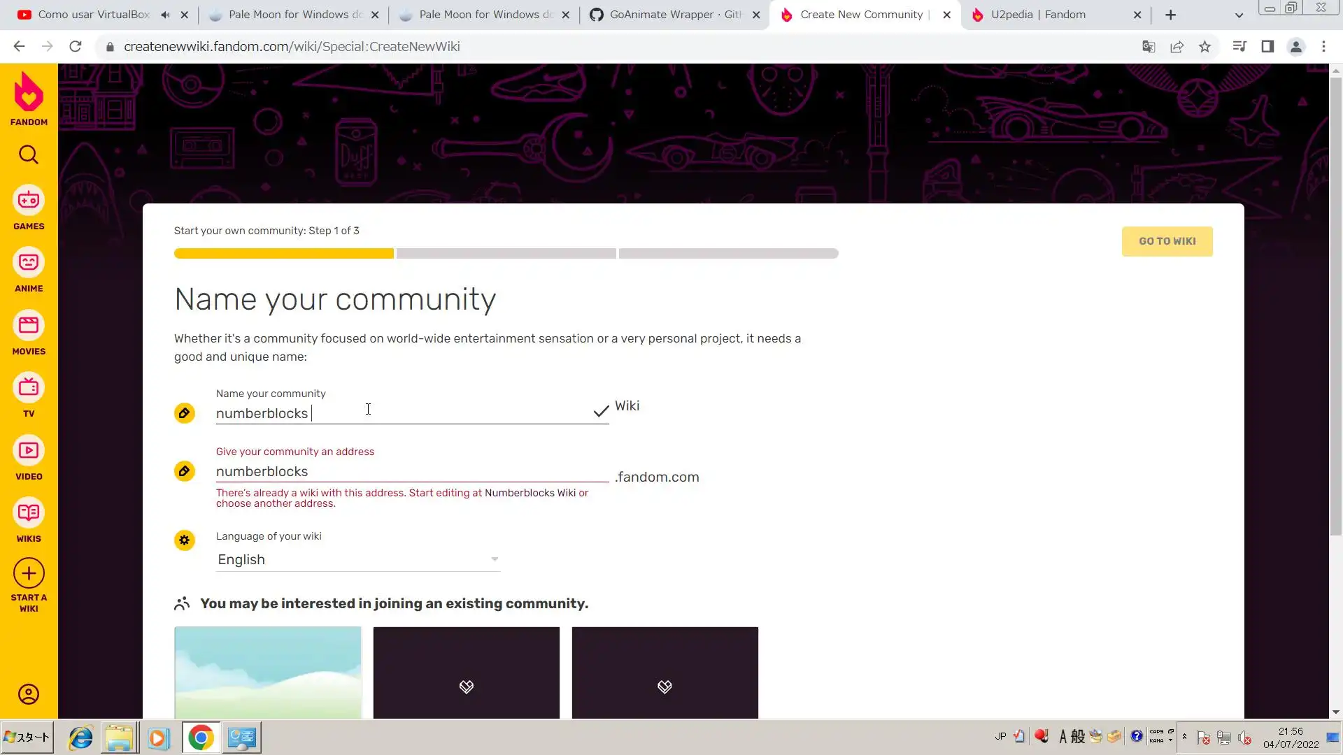Open the Movies section icon
This screenshot has width=1343, height=755.
coord(29,326)
